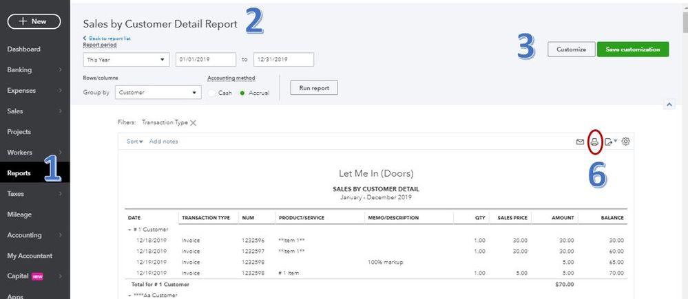
Task: Click the start date 01/01/2019 field
Action: coord(206,60)
